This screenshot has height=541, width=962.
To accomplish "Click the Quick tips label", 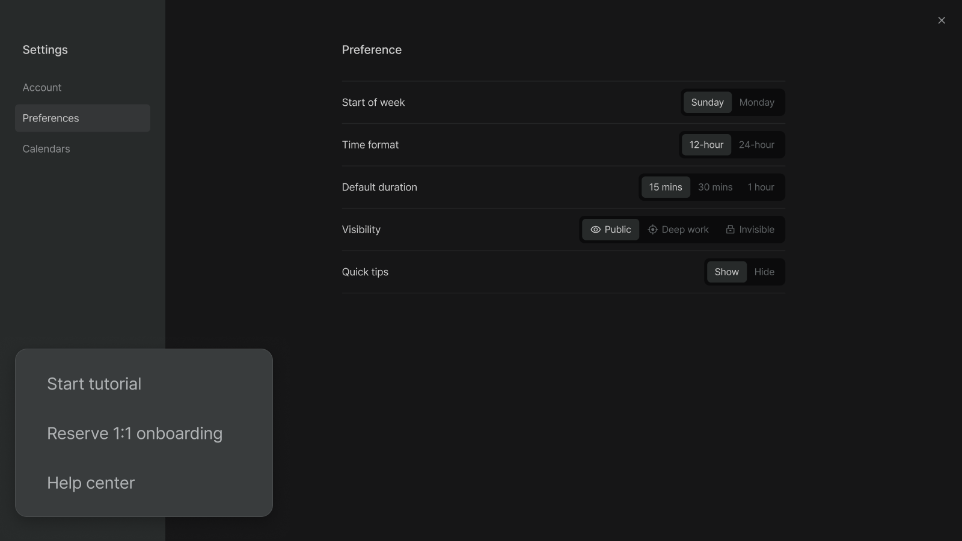I will 365,272.
